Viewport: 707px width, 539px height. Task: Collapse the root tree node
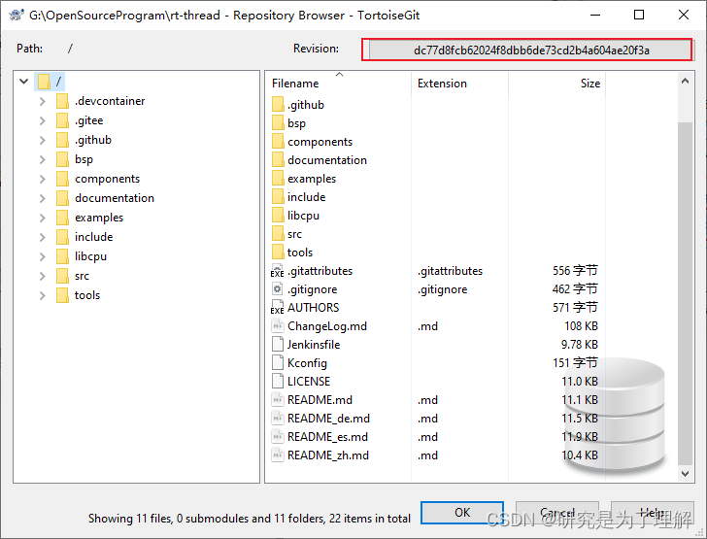click(24, 82)
